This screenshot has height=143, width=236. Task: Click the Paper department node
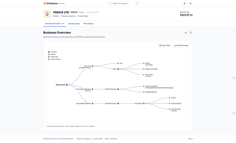click(118, 69)
